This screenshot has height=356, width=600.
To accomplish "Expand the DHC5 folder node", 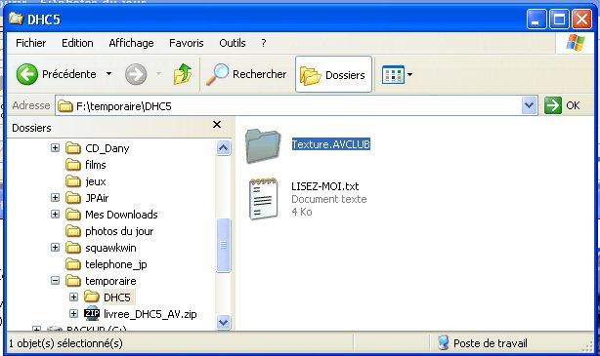I will (x=73, y=297).
